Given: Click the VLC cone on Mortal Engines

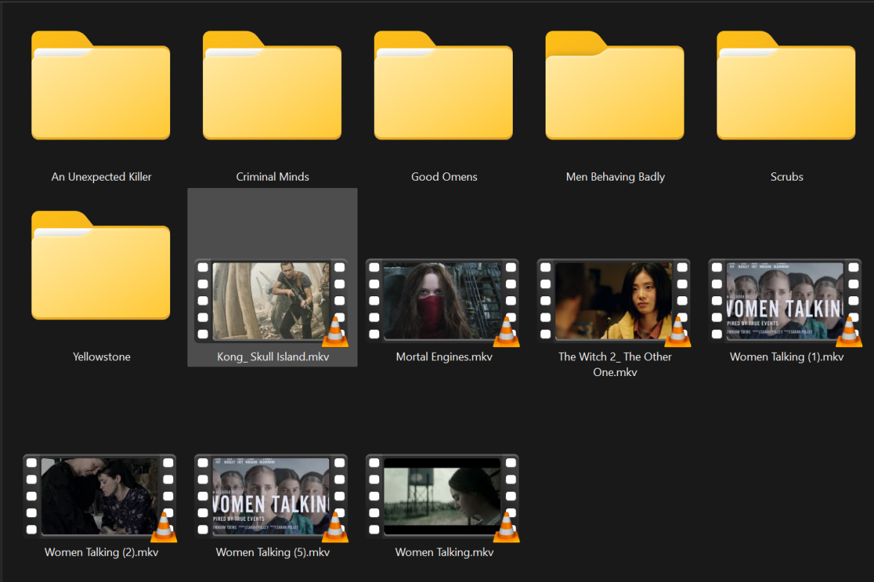Looking at the screenshot, I should (506, 331).
